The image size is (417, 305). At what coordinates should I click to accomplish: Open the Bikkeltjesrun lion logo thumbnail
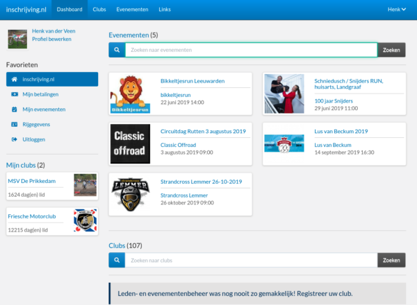[130, 94]
